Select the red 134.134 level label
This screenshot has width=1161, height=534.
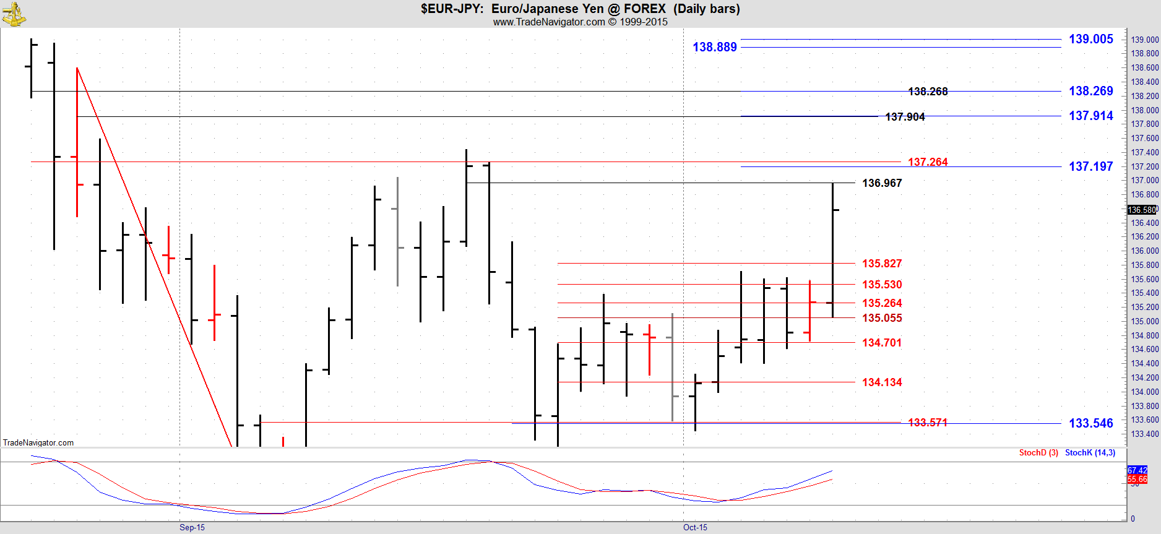tap(882, 382)
